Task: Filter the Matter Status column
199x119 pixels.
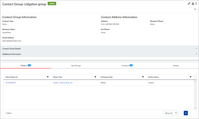Action: [190, 77]
